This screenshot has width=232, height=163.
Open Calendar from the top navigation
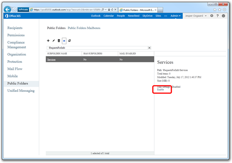tap(108, 16)
